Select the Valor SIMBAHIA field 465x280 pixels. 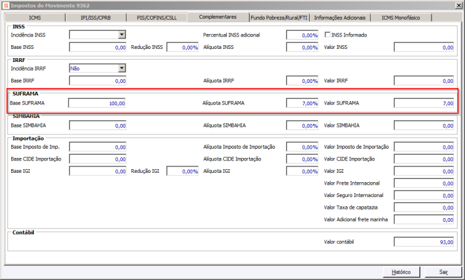click(x=424, y=125)
